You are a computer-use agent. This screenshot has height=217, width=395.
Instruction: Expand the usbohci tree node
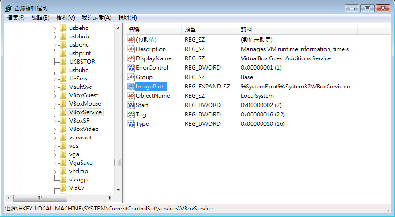point(55,45)
